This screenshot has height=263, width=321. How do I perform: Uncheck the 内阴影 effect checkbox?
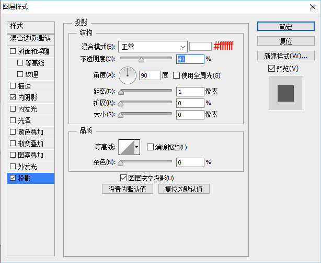pyautogui.click(x=13, y=97)
